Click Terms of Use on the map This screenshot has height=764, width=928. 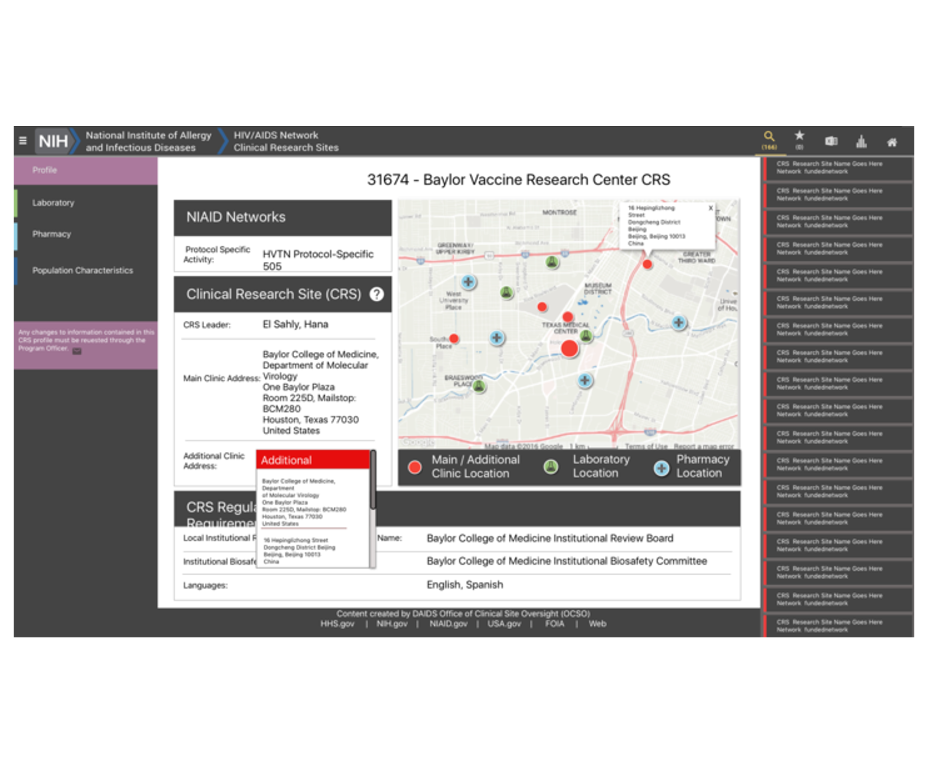646,446
